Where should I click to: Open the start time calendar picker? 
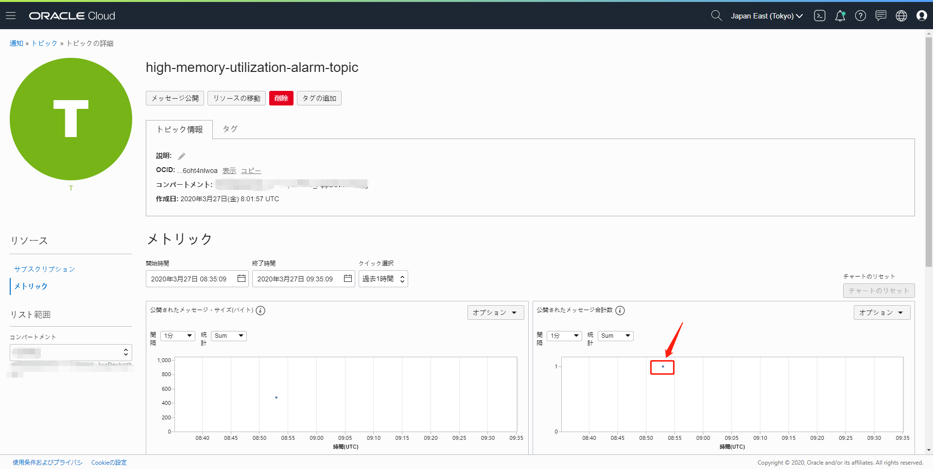pos(241,278)
